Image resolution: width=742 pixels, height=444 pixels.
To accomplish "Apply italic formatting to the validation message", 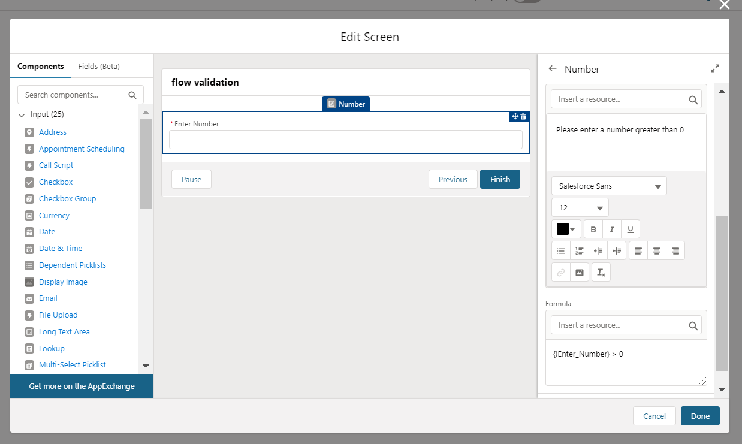I will point(611,229).
